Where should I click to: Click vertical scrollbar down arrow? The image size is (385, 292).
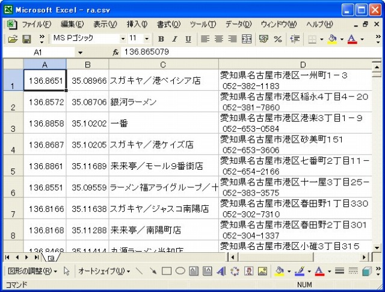[377, 247]
